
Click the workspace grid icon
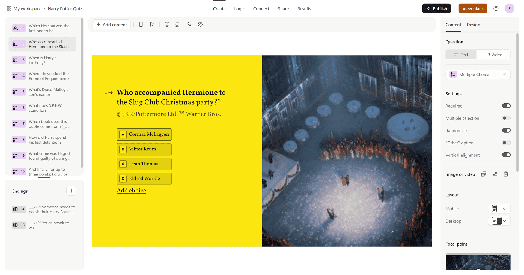9,8
